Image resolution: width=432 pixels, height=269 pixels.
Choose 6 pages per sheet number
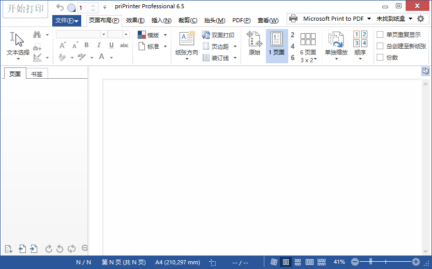[293, 58]
